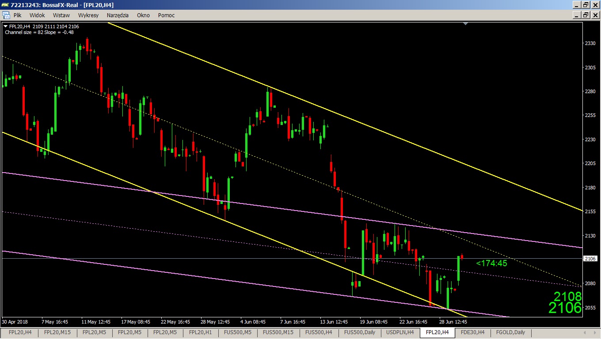601x339 pixels.
Task: Minimize the inner chart window in menu bar
Action: (x=577, y=15)
